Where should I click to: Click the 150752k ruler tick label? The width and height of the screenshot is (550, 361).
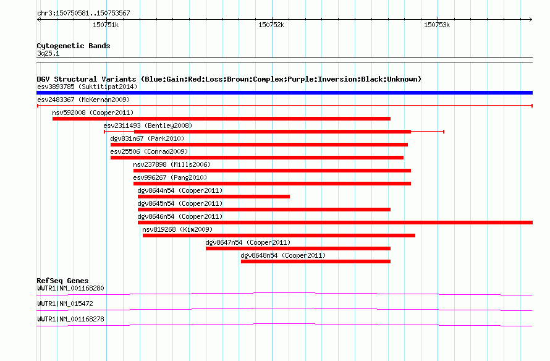[x=271, y=25]
